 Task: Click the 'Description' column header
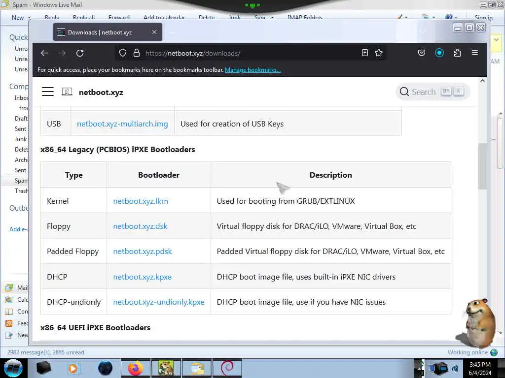pos(331,175)
